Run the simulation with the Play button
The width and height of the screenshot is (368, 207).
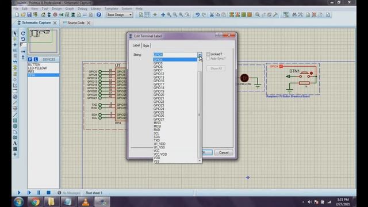point(19,193)
